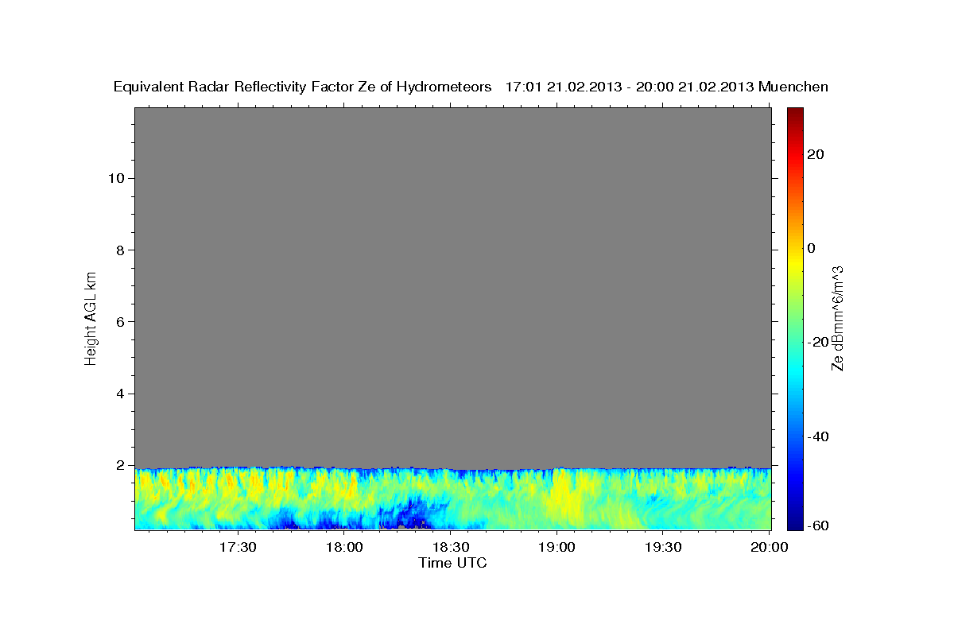
Task: Click the plot title 'Equivalent Radar Reflectivity Factor Ze of Hydrometeors'
Action: 303,87
